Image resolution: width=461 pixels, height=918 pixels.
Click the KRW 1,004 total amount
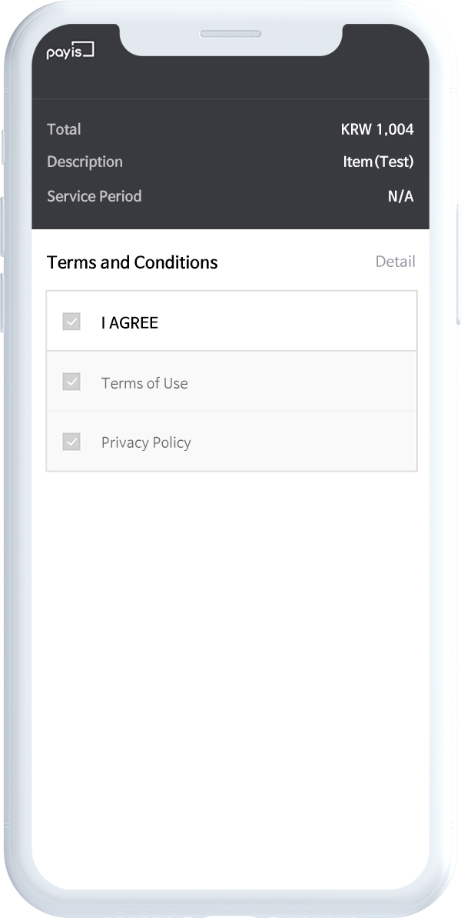pyautogui.click(x=377, y=129)
